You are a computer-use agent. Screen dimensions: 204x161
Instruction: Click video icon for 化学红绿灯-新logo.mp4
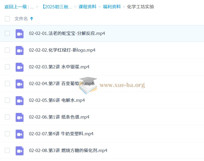[x=19, y=50]
